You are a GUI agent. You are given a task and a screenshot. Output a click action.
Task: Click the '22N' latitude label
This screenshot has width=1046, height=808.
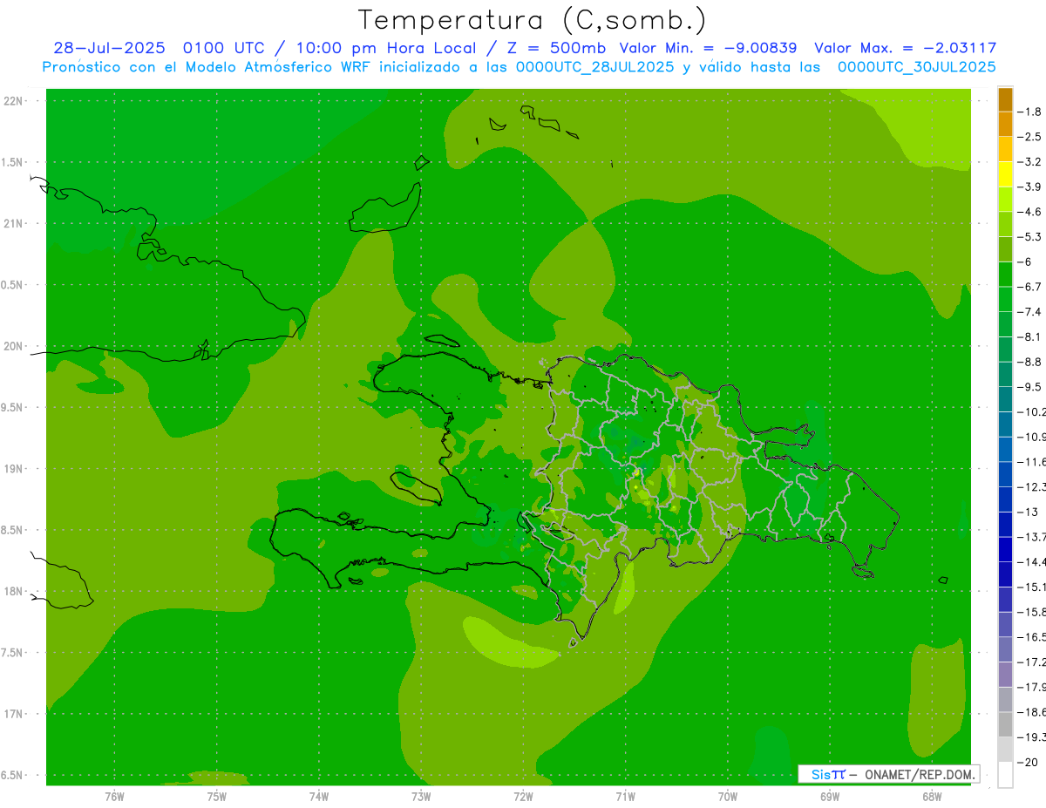click(x=13, y=101)
